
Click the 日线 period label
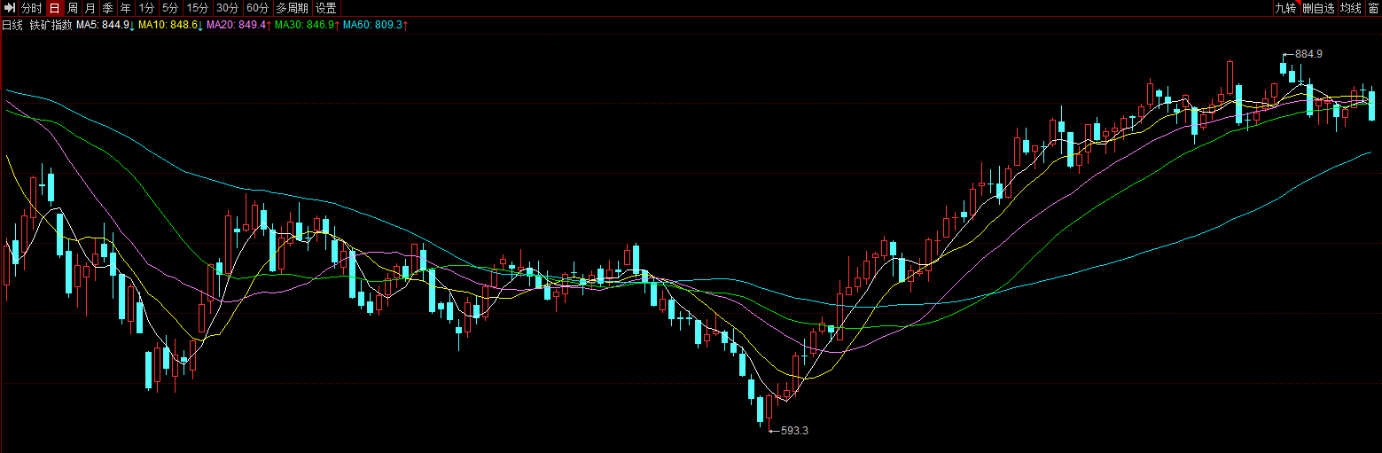point(12,25)
